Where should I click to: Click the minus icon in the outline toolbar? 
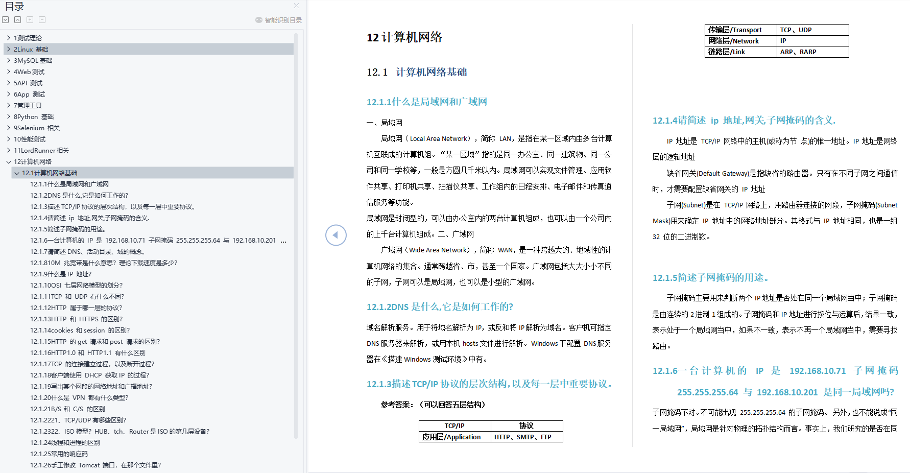42,20
